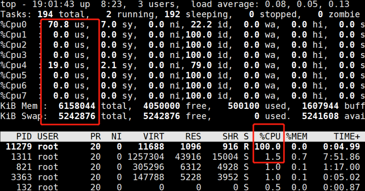
Task: Select the 100.0 %CPU value of PID 11279
Action: point(267,147)
